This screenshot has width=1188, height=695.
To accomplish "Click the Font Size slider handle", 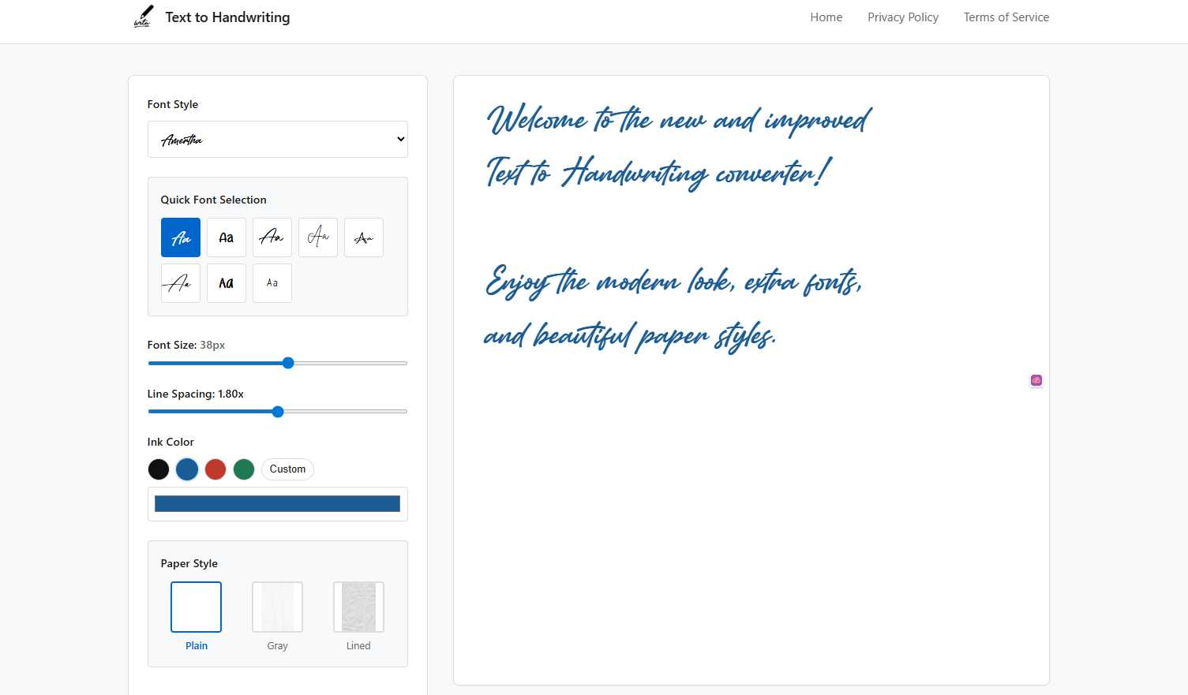I will 288,363.
